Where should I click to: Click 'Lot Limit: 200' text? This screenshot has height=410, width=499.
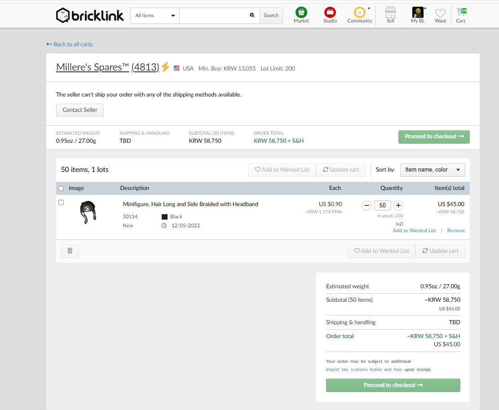[278, 68]
